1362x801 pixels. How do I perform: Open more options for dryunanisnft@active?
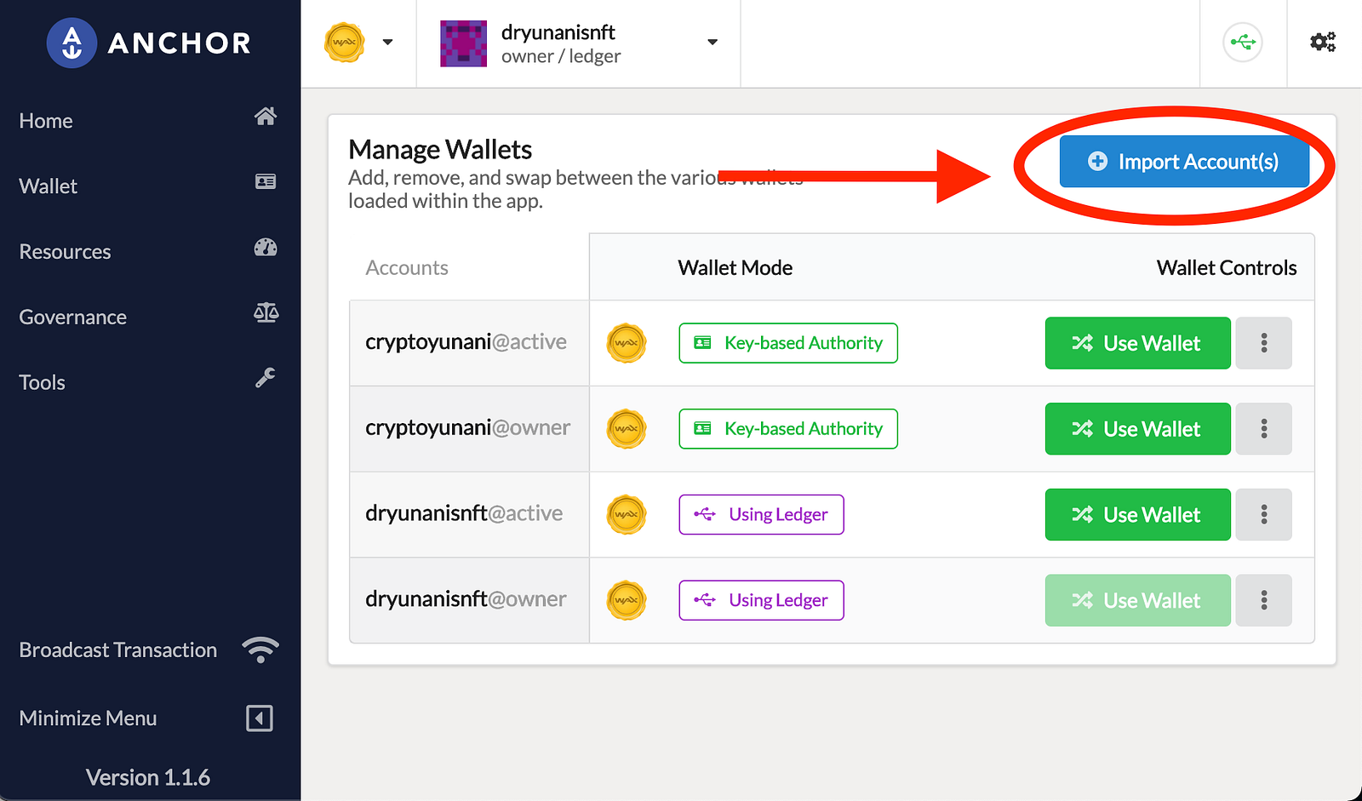(x=1263, y=514)
